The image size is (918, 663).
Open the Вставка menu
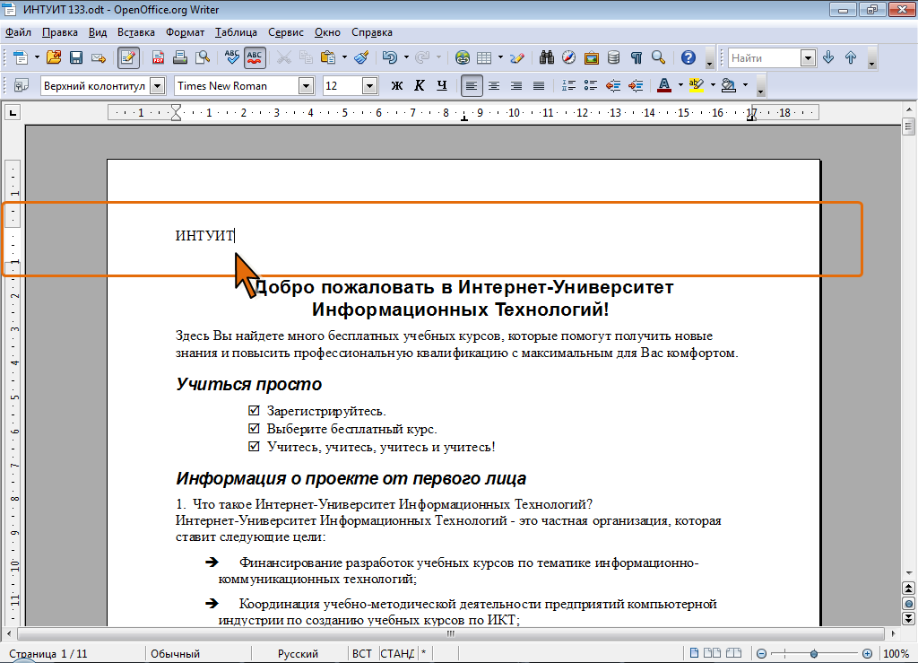click(136, 32)
